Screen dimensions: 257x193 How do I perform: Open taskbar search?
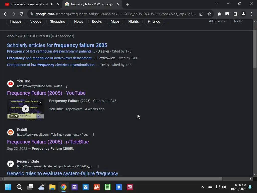pos(19,187)
